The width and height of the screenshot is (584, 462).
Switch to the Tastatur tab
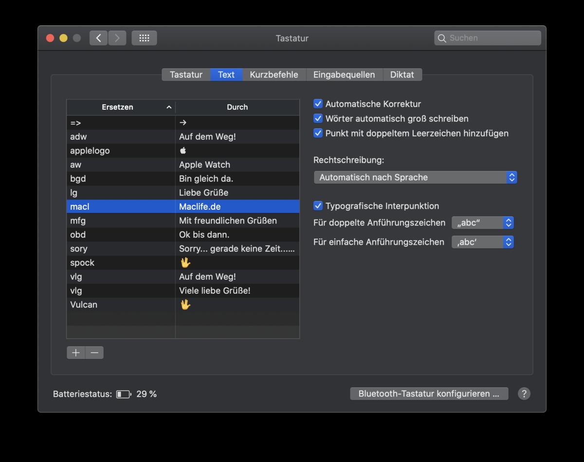pyautogui.click(x=186, y=74)
